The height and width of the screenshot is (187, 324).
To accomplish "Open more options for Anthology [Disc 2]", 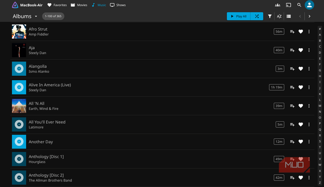I will point(309,178).
